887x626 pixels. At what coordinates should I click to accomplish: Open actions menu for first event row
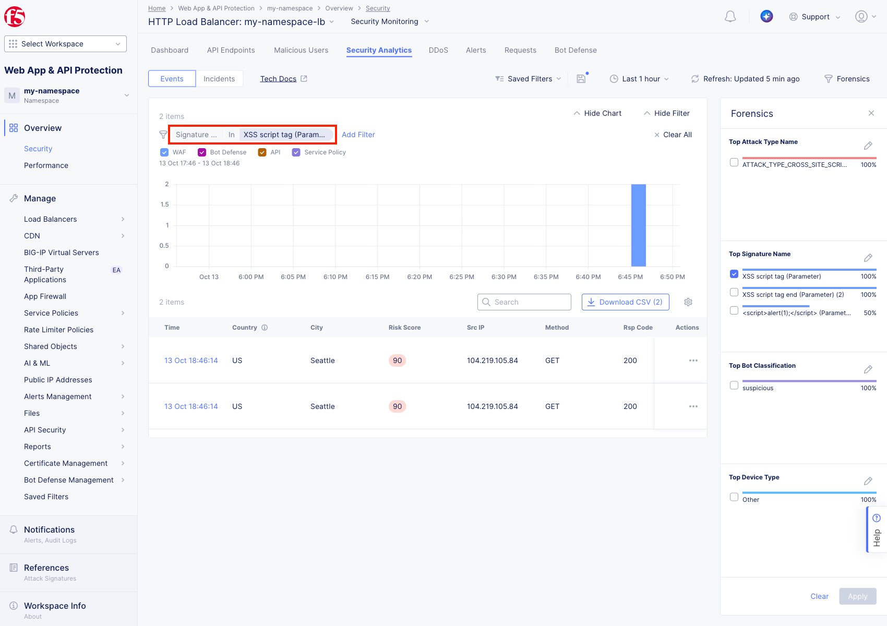pyautogui.click(x=693, y=360)
